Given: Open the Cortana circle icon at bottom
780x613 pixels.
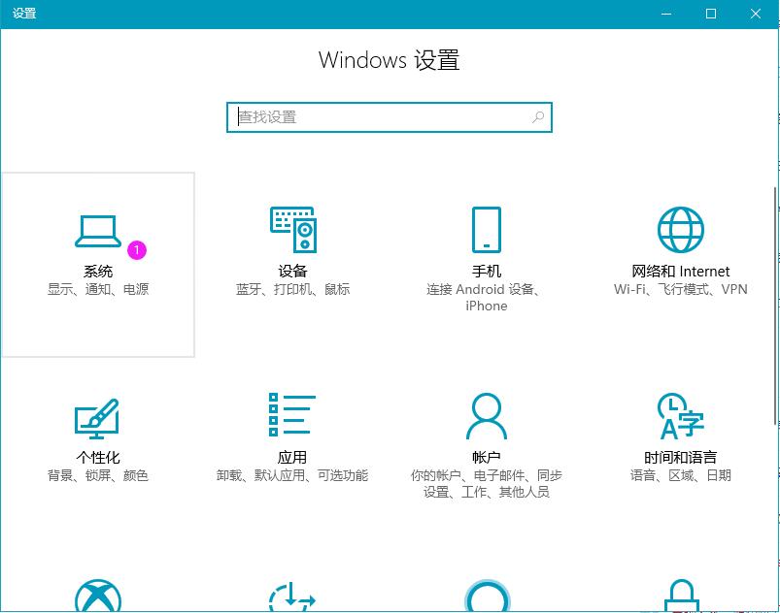Looking at the screenshot, I should coord(487,597).
